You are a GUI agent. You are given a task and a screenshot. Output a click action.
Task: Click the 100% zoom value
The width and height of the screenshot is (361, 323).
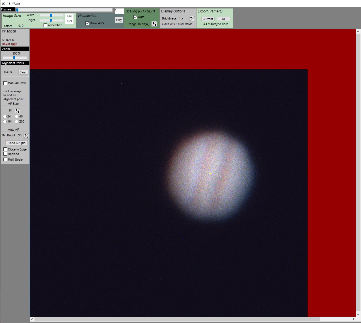pyautogui.click(x=16, y=53)
